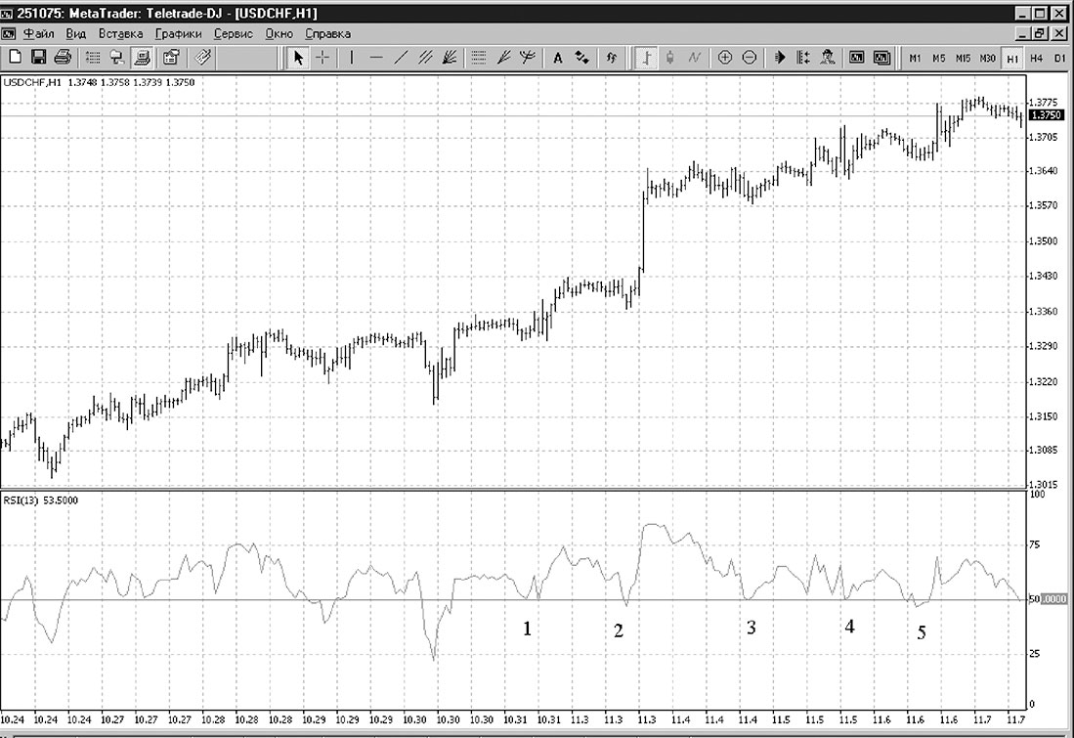Click the Templates icon
1074x738 pixels.
coord(202,58)
